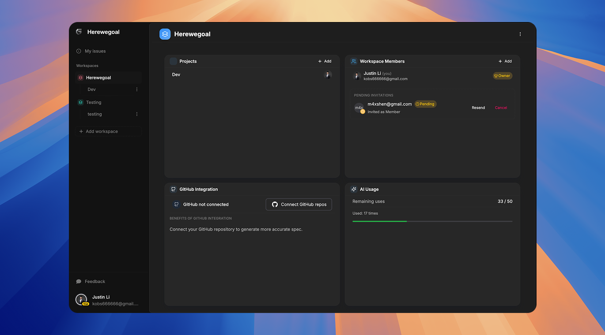Click the blue workspace layers icon
The height and width of the screenshot is (335, 605).
pyautogui.click(x=165, y=34)
